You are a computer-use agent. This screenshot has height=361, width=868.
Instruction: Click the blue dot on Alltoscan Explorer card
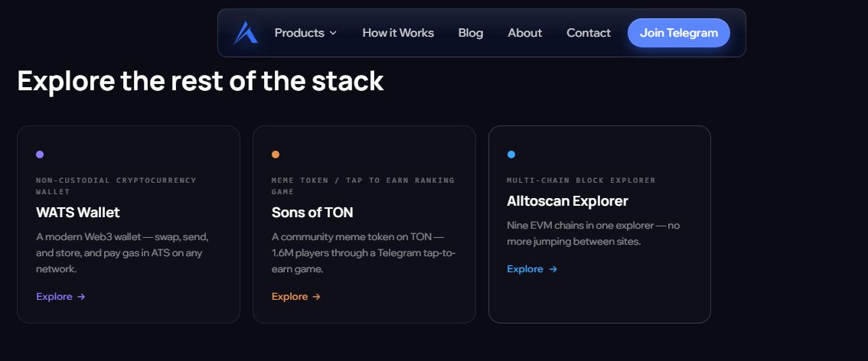511,154
